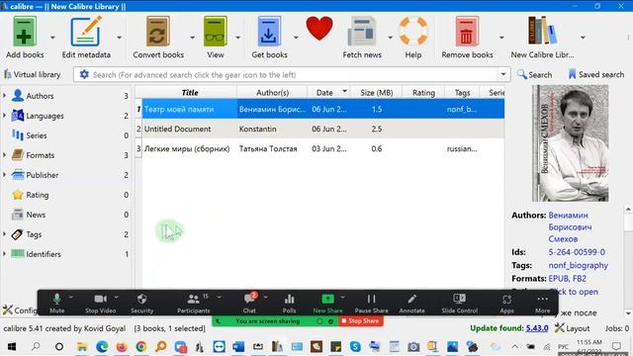Expand the Formats category

tap(4, 155)
